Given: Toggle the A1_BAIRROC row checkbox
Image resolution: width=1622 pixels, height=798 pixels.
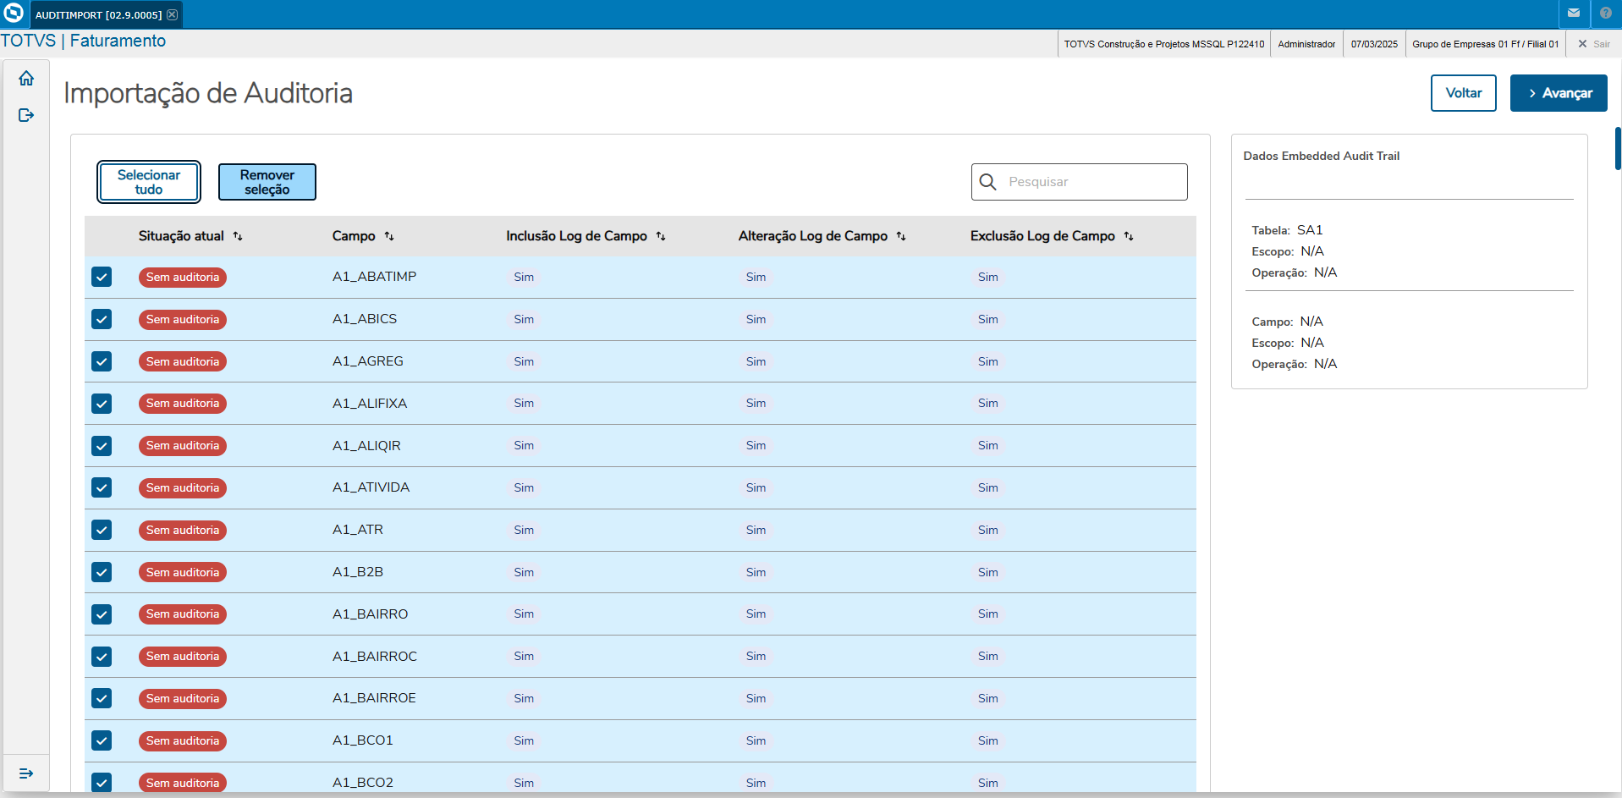Looking at the screenshot, I should (102, 656).
